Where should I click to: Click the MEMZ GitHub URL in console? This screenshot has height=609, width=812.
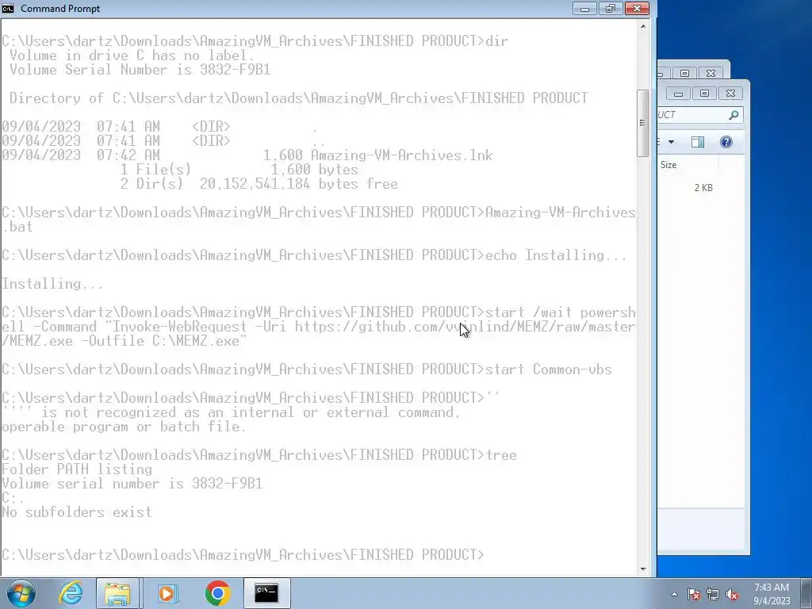click(x=318, y=334)
